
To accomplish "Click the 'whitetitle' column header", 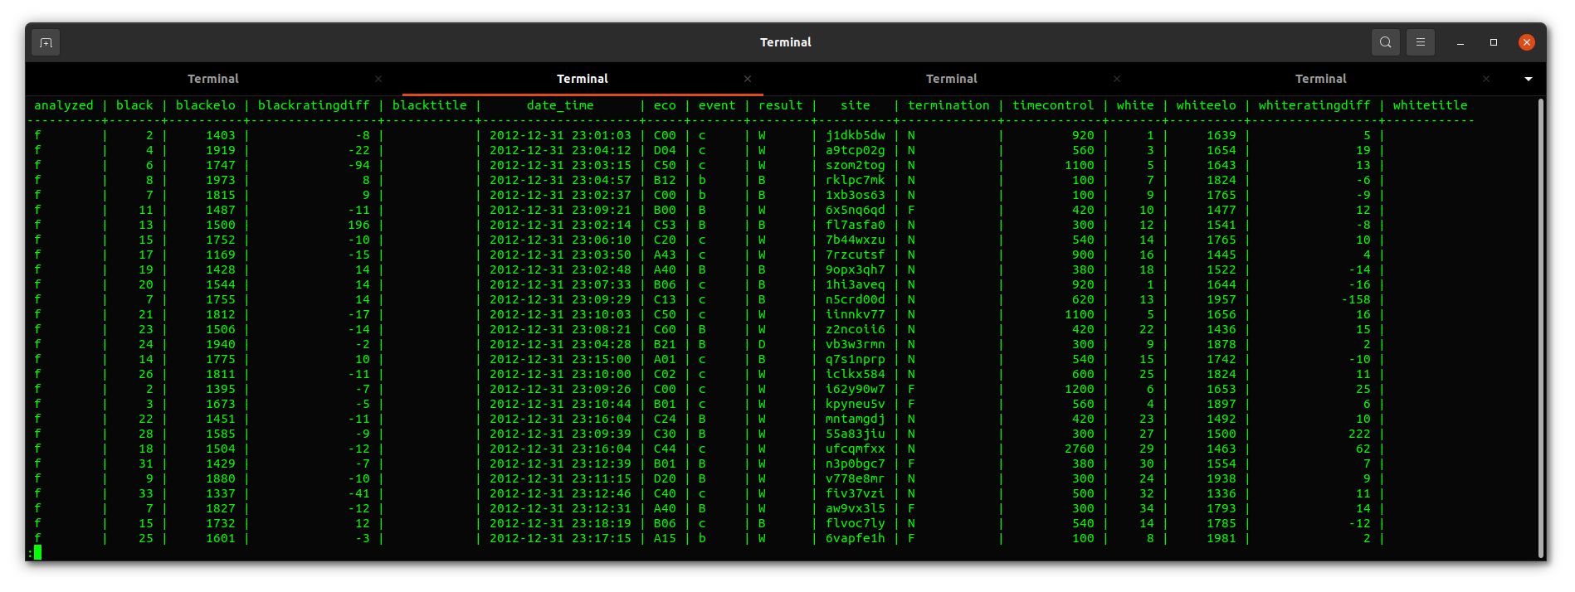I will (x=1430, y=105).
